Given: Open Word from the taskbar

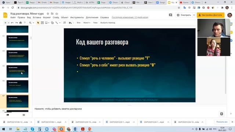Looking at the screenshot, I should click(x=75, y=129).
